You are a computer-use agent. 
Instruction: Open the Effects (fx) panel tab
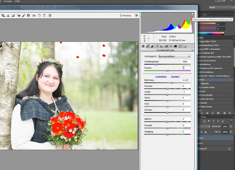click(170, 46)
